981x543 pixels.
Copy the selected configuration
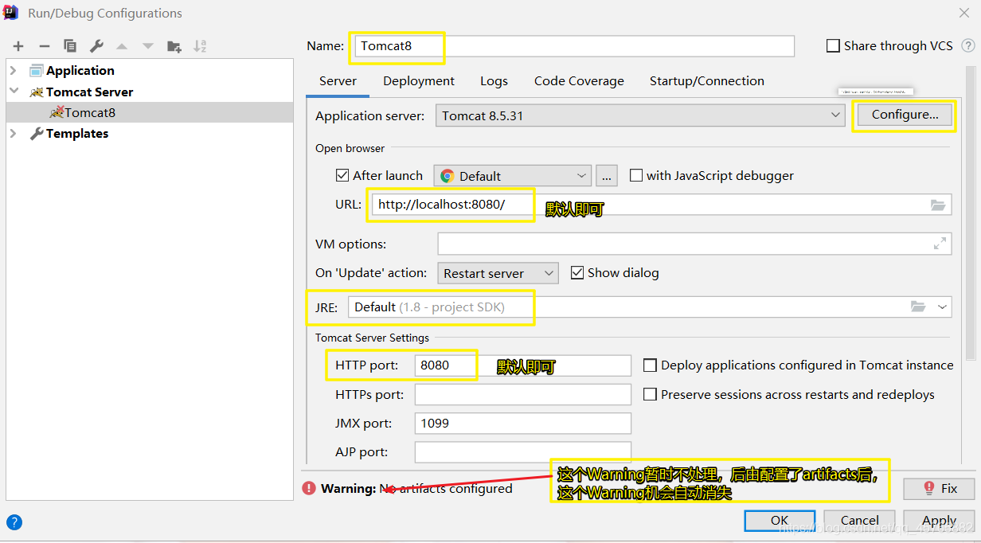tap(70, 46)
